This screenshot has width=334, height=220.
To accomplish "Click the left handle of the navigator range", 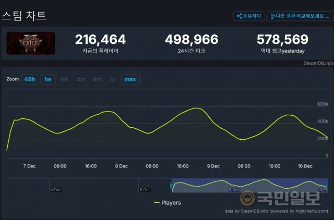I will click(x=172, y=185).
